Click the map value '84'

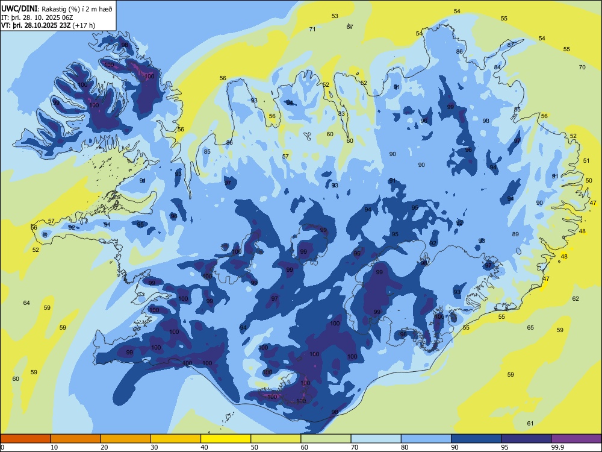click(497, 67)
